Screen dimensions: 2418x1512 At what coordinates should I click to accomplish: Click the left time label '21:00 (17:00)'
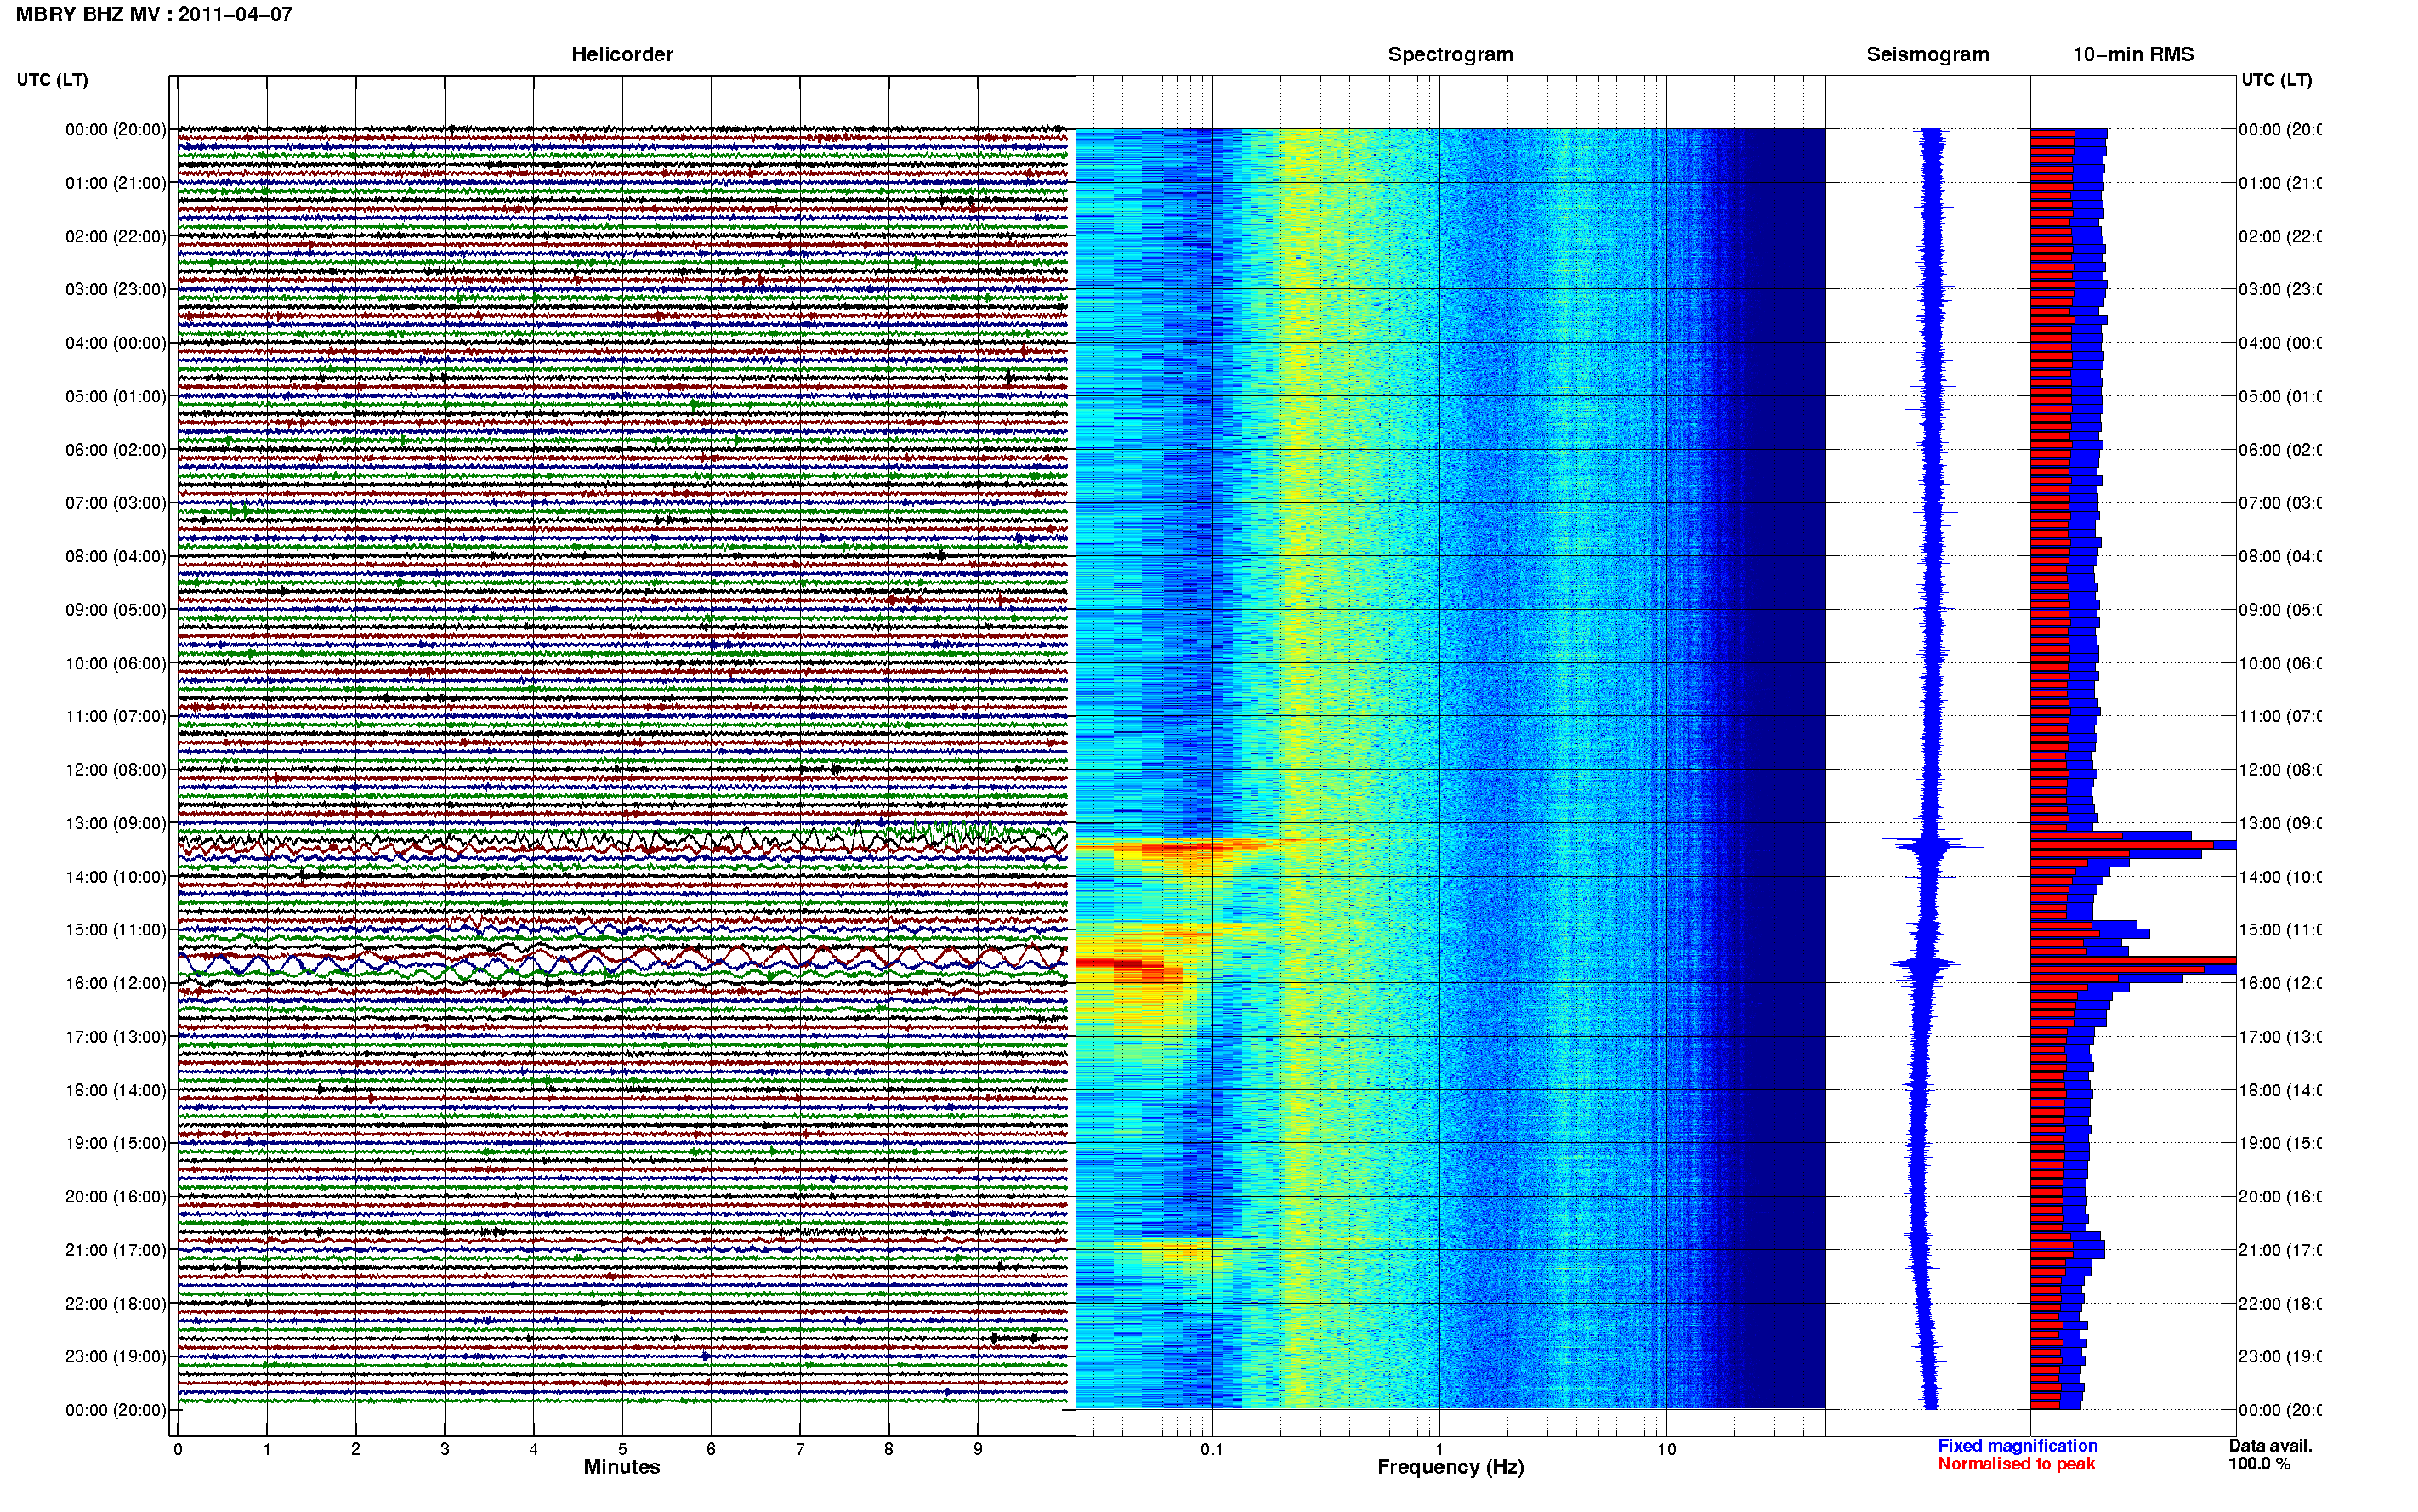tap(116, 1250)
